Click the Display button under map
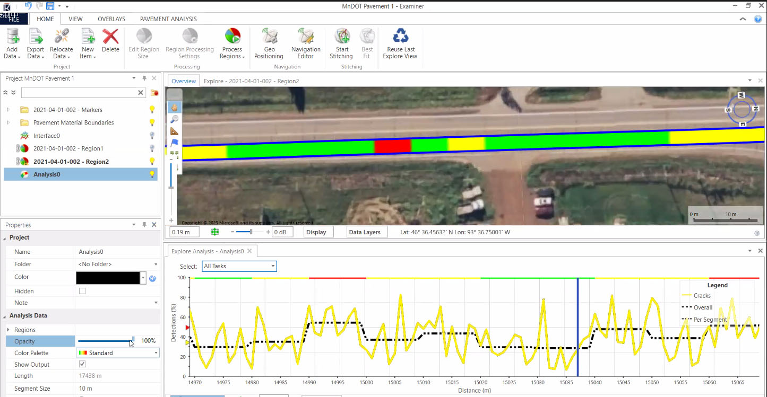Image resolution: width=767 pixels, height=397 pixels. [x=318, y=232]
